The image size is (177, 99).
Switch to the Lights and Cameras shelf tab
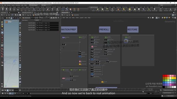pyautogui.click(x=94, y=7)
